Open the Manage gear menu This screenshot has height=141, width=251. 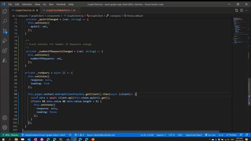click(x=5, y=127)
